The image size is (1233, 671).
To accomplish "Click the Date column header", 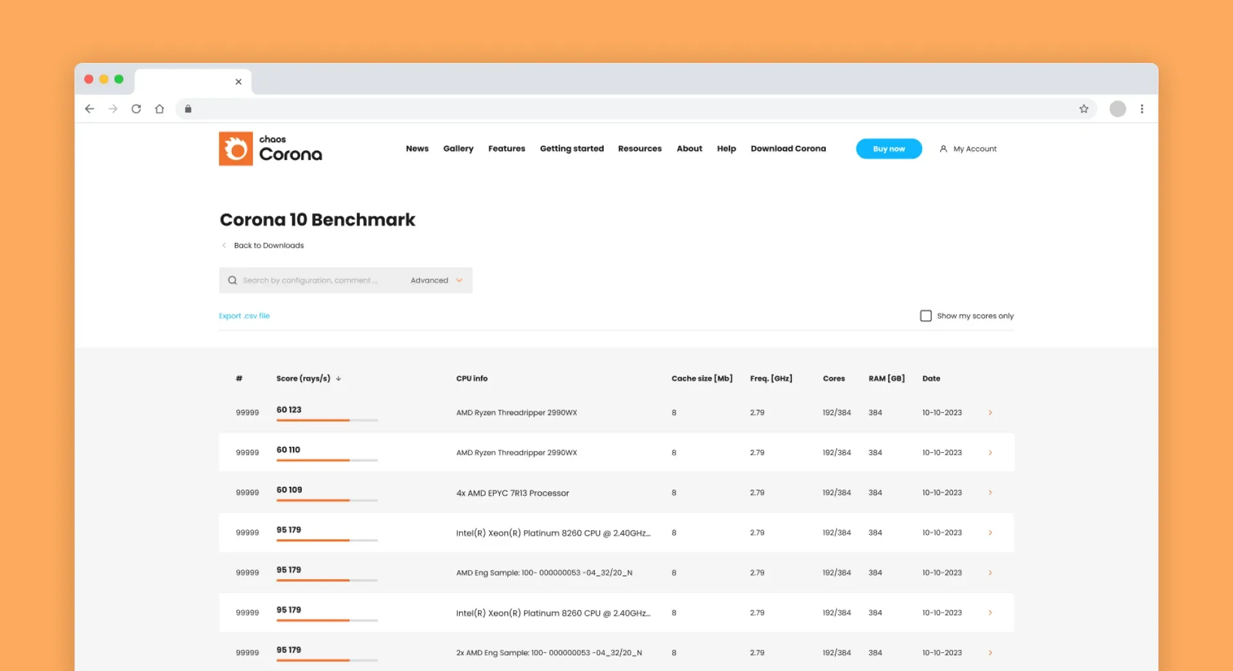I will pos(931,379).
